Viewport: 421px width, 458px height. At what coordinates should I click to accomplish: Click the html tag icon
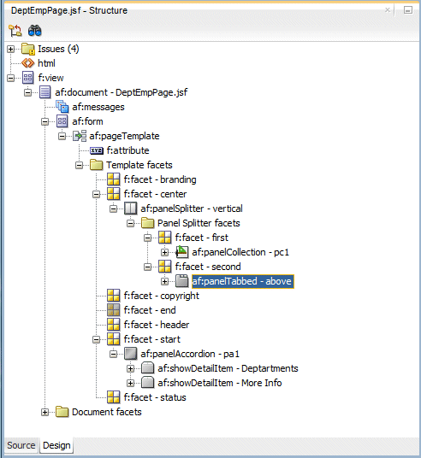pos(28,63)
